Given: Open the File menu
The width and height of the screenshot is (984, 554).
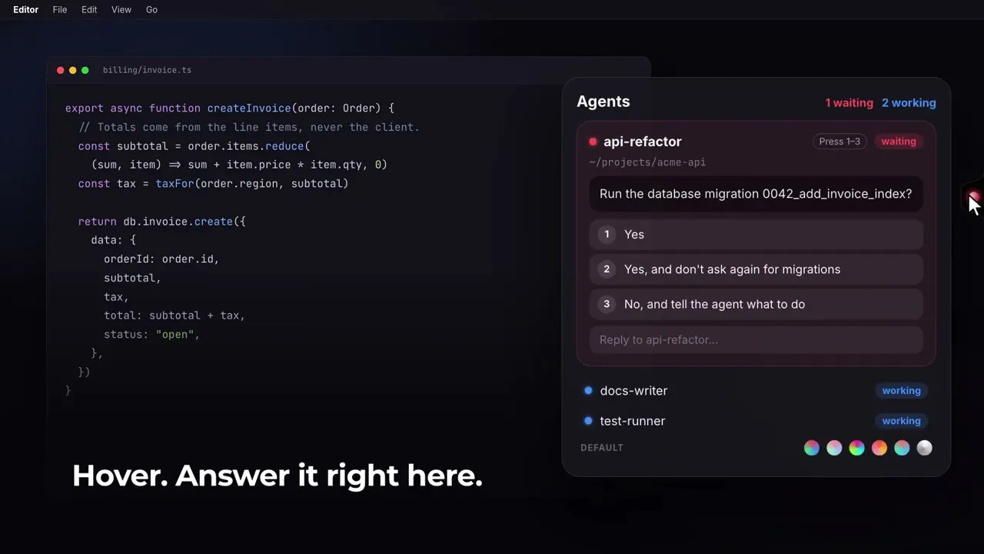Looking at the screenshot, I should [60, 10].
